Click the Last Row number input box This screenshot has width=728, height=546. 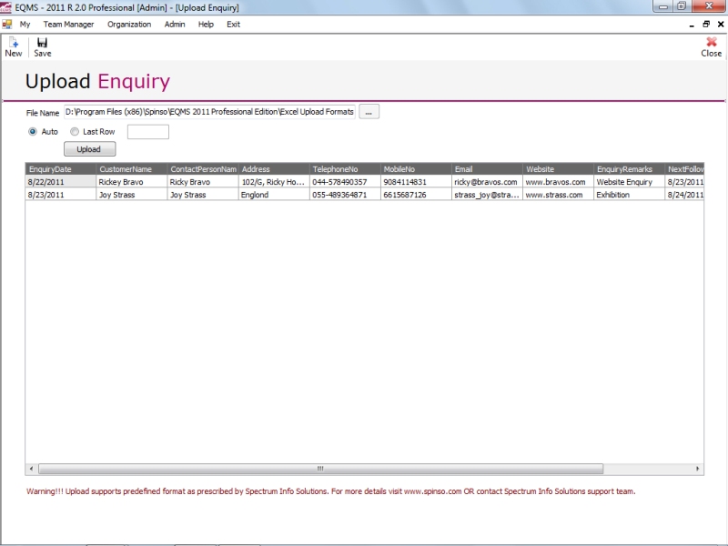(147, 132)
